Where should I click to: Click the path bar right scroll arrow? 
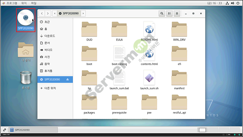(x=83, y=14)
